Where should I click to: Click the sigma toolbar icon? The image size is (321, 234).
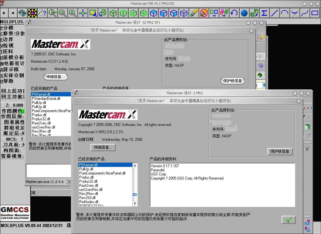click(264, 13)
